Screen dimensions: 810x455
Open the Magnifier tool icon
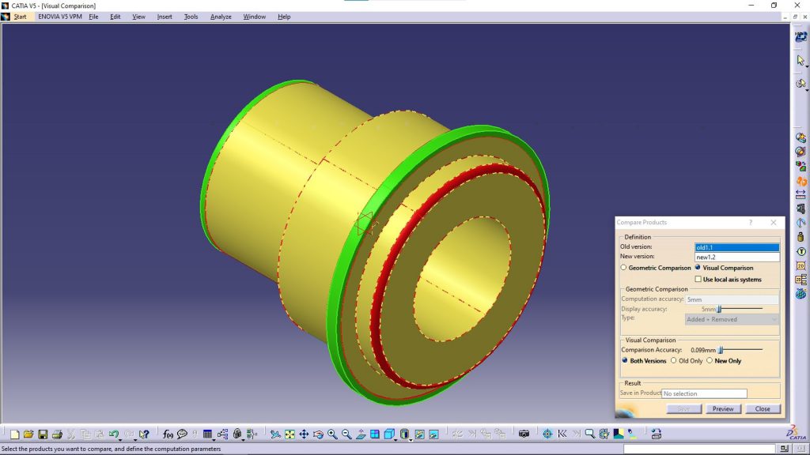[590, 434]
